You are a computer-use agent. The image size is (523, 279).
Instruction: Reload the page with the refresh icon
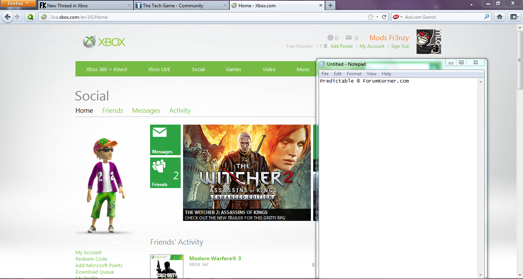point(384,17)
